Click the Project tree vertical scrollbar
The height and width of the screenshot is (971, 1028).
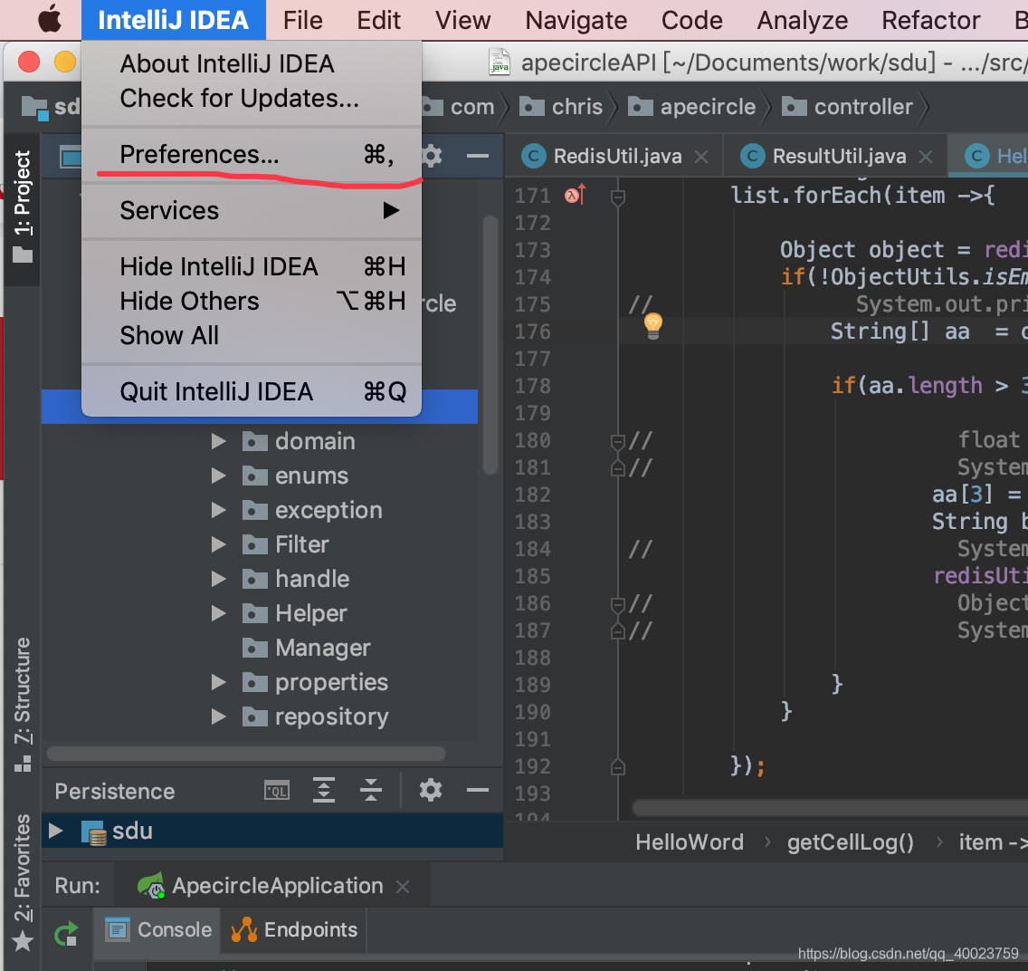(490, 344)
